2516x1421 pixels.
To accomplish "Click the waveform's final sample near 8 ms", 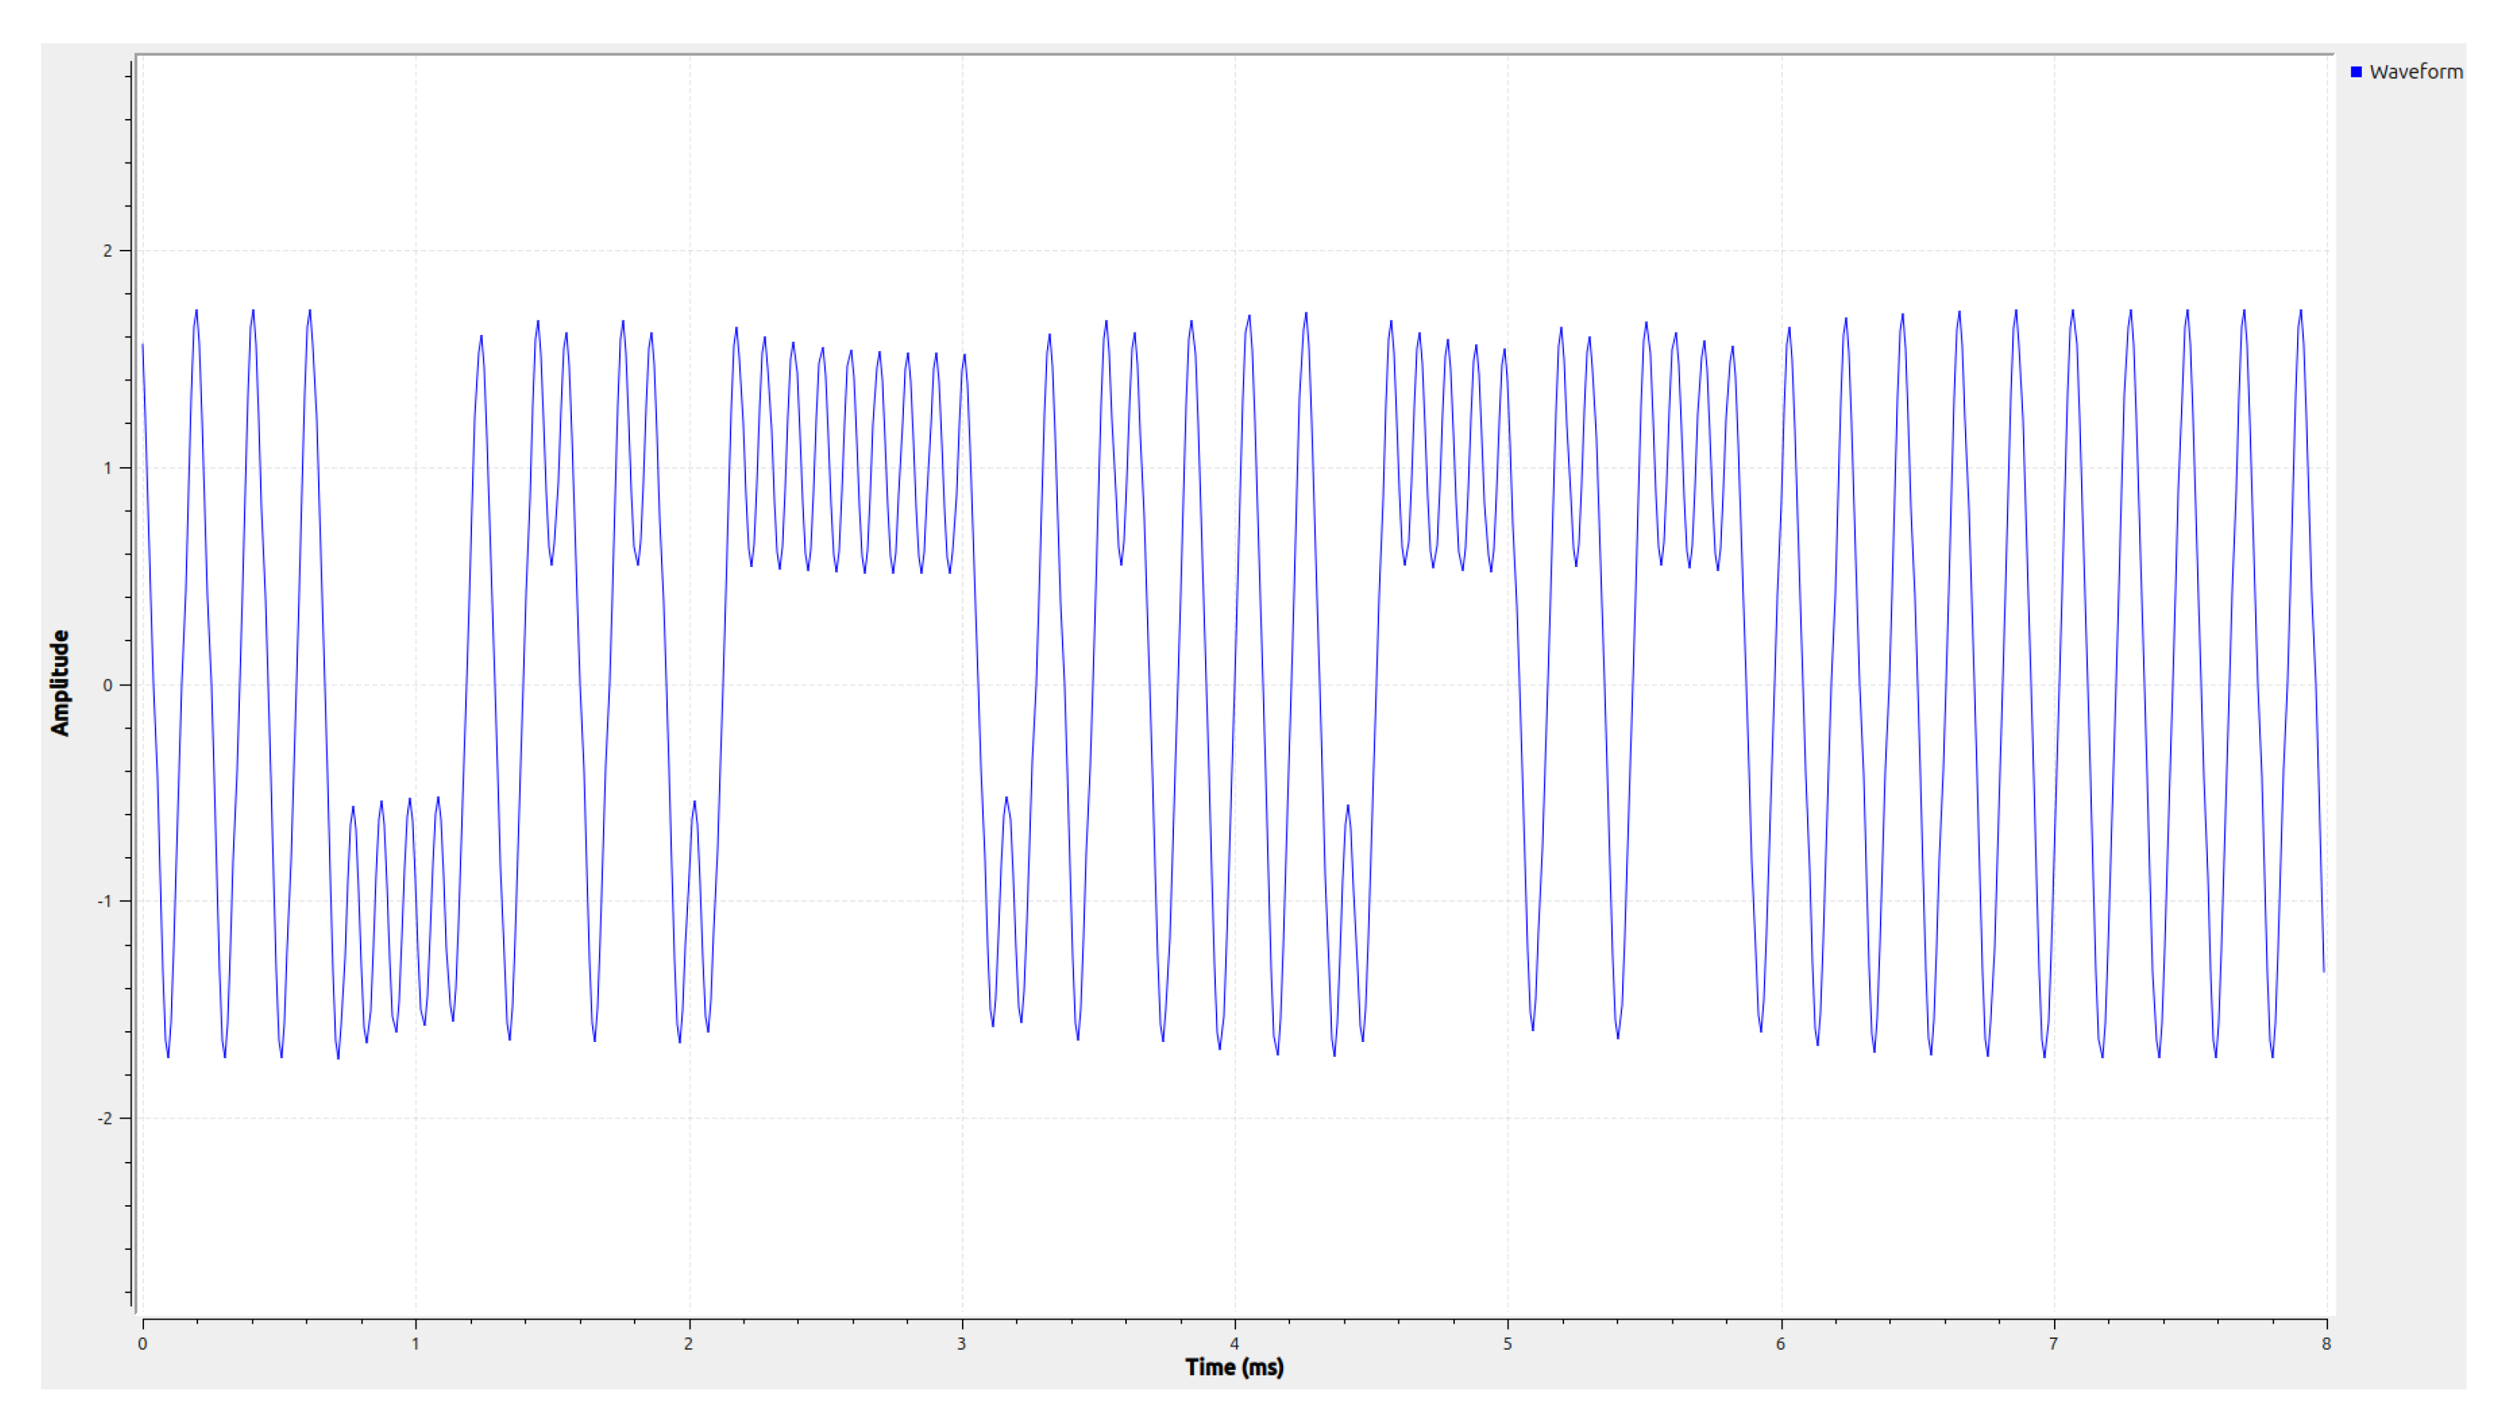I will (x=2323, y=971).
